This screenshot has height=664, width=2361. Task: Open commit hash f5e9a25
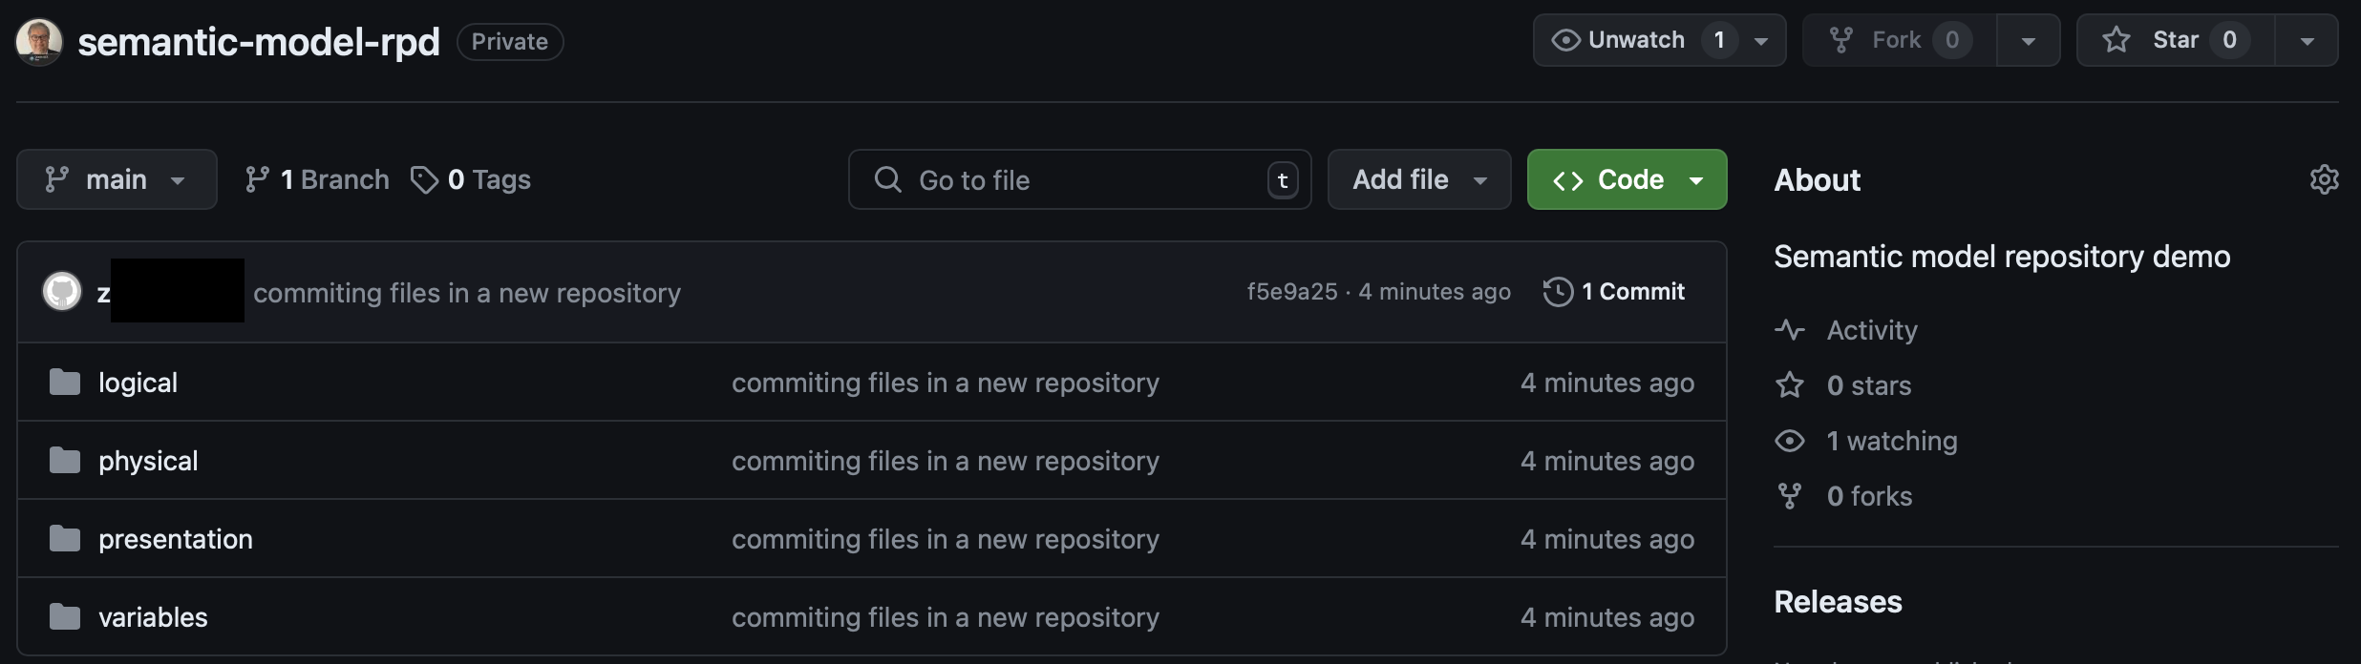[1292, 292]
